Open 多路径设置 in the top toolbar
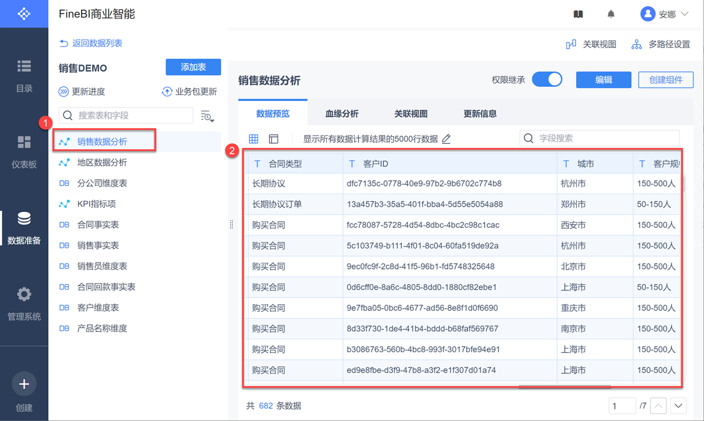704x421 pixels. [x=661, y=44]
